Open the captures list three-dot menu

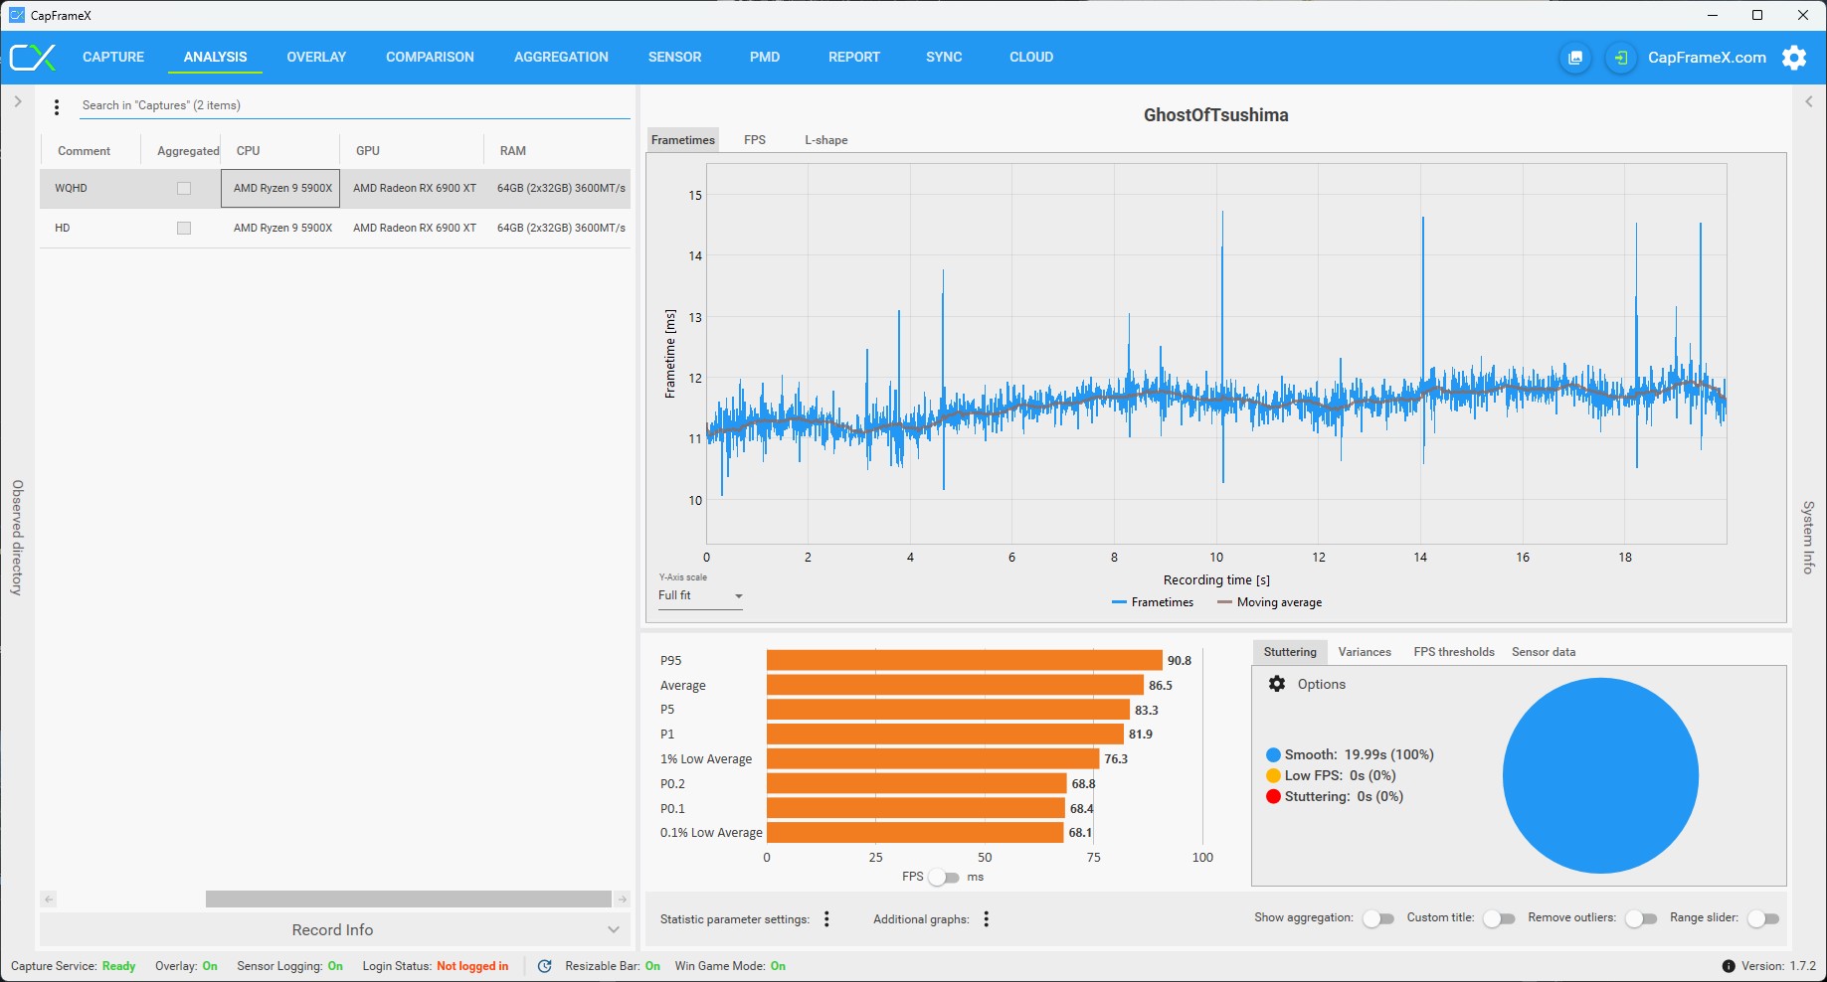(x=57, y=106)
